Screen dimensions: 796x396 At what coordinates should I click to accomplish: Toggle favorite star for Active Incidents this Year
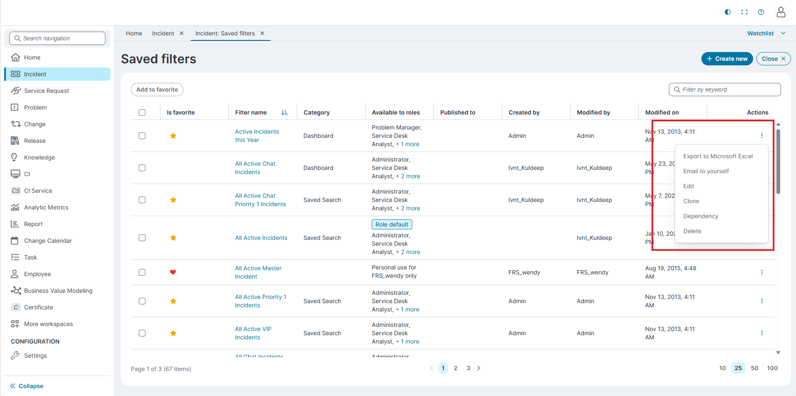point(173,136)
